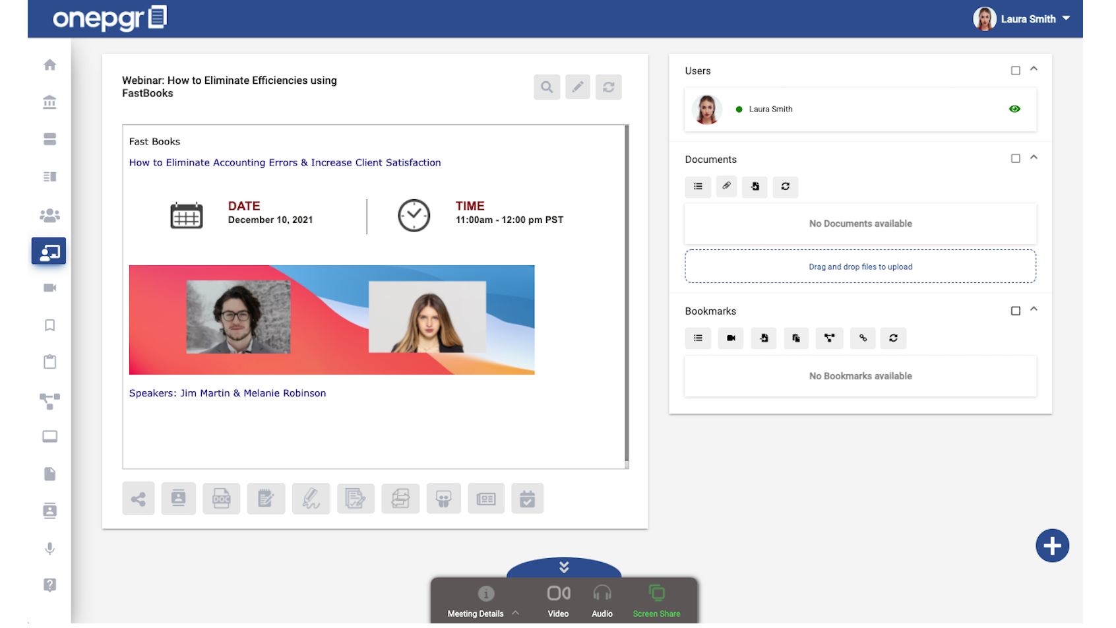Toggle the checkbox in the Users panel header

coord(1016,70)
